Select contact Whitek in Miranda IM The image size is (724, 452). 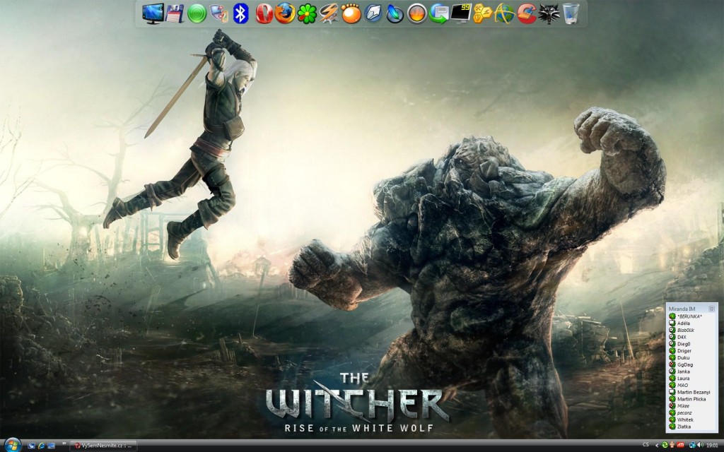(x=691, y=420)
